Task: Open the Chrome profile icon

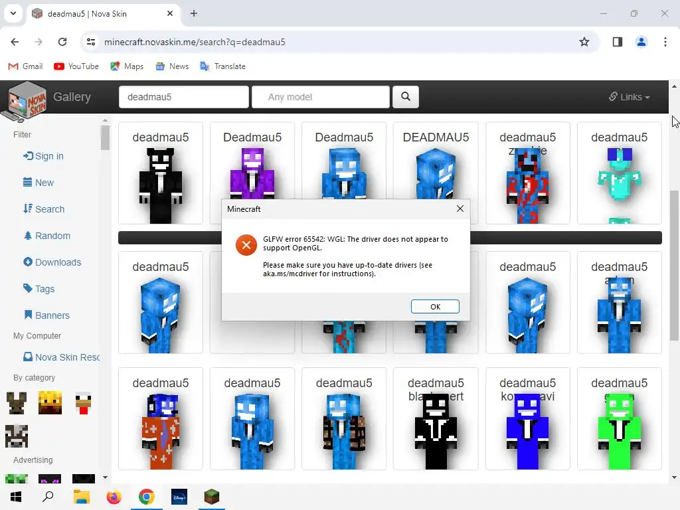Action: tap(641, 42)
